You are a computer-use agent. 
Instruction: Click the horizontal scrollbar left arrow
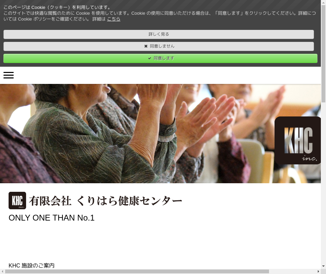[x=2, y=272]
